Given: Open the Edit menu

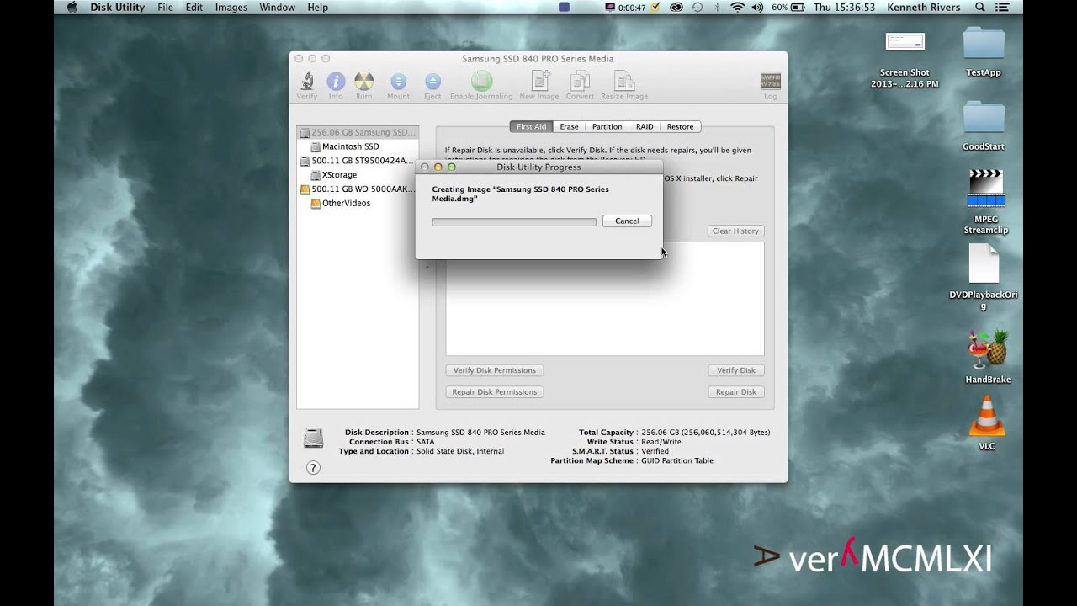Looking at the screenshot, I should click(194, 8).
